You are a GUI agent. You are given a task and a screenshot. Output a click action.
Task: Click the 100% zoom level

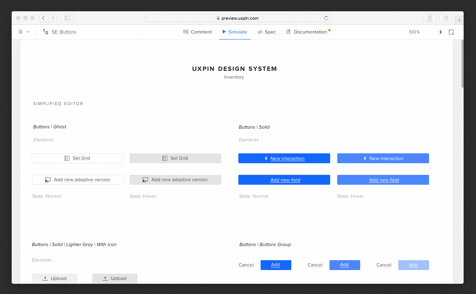(x=414, y=32)
